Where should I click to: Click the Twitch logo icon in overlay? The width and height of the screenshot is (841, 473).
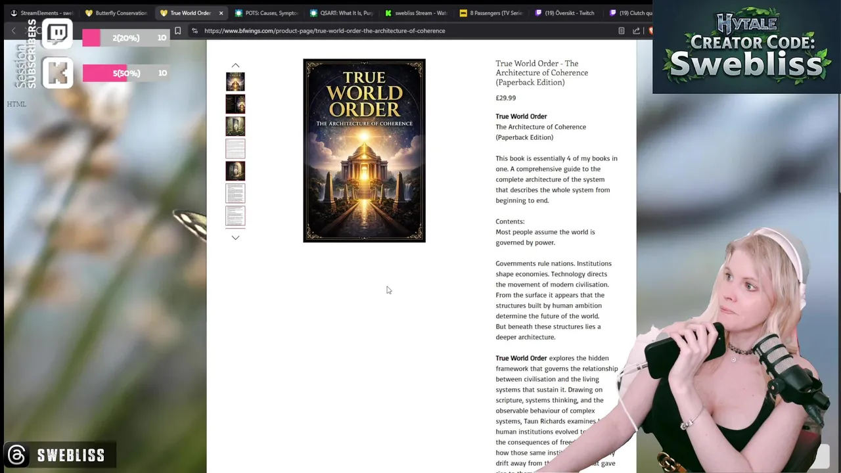(x=57, y=34)
